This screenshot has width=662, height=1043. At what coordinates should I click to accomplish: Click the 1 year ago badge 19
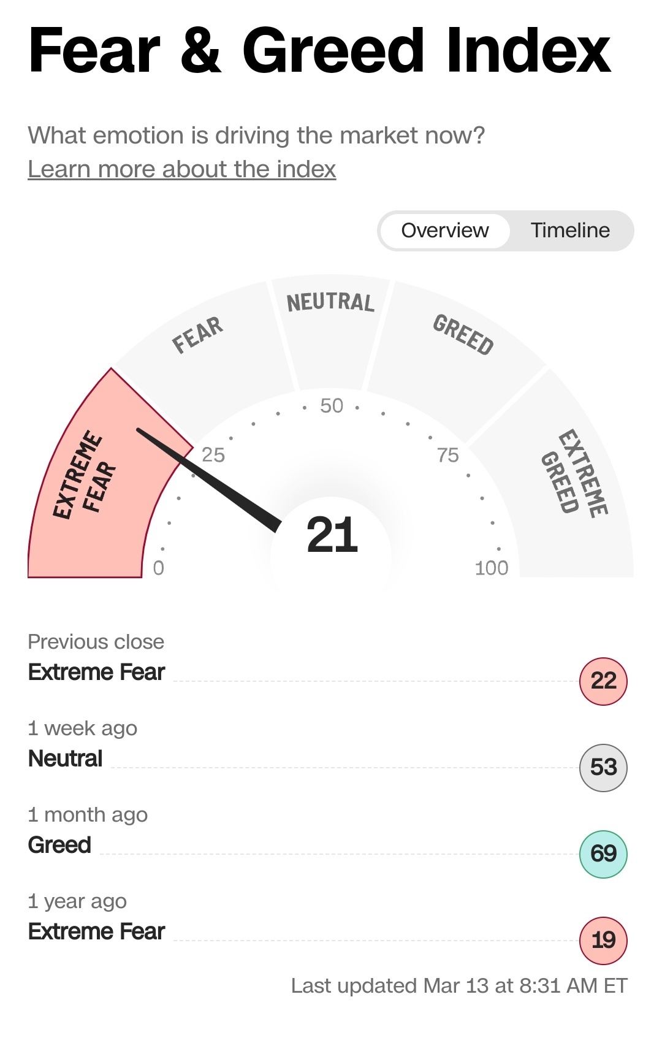coord(603,941)
